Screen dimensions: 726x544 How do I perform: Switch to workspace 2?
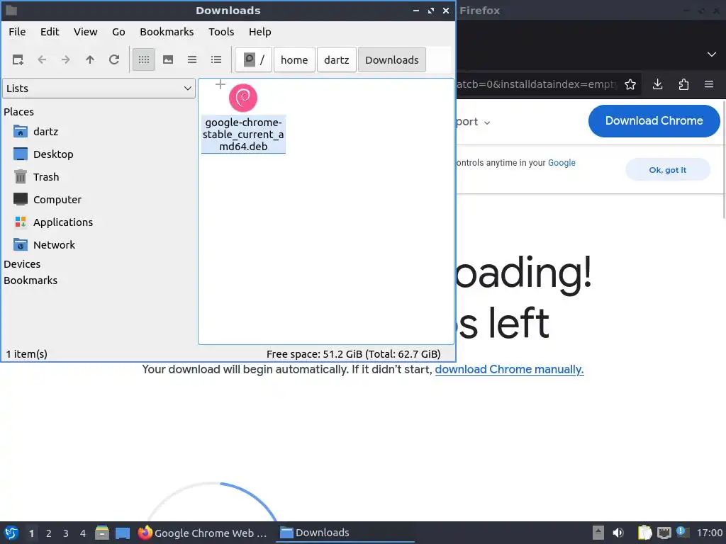click(49, 533)
